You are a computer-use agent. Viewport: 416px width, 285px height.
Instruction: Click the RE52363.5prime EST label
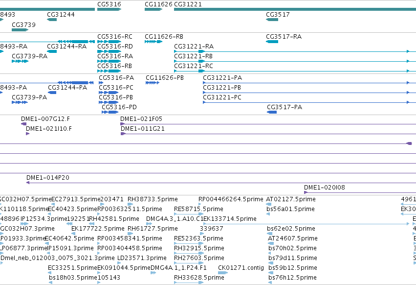point(199,239)
